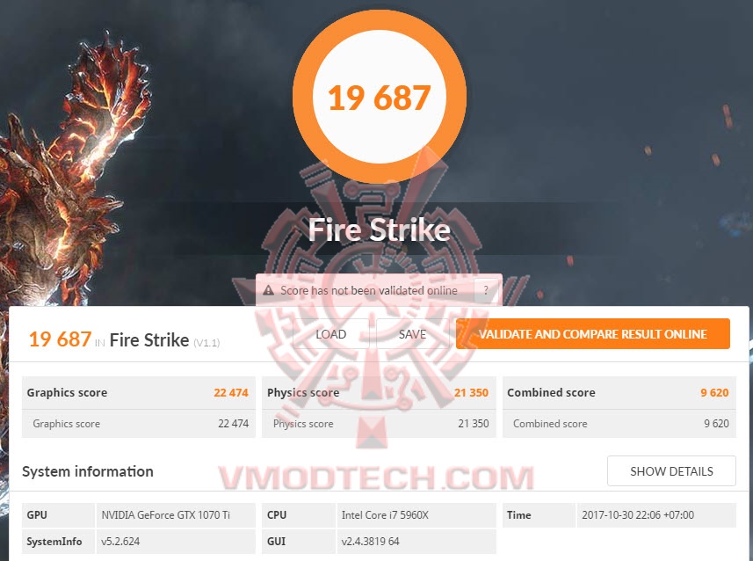753x561 pixels.
Task: Expand system info with SHOW DETAILS
Action: [671, 471]
